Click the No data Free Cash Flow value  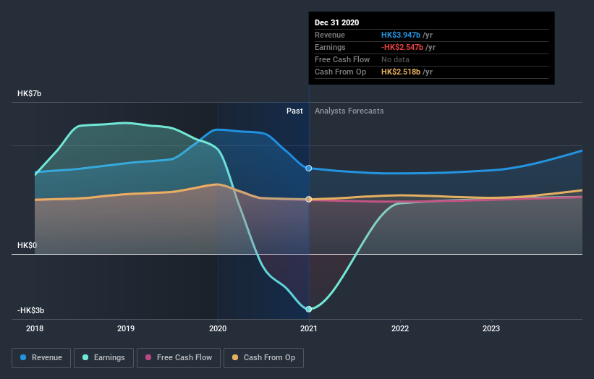click(x=395, y=59)
